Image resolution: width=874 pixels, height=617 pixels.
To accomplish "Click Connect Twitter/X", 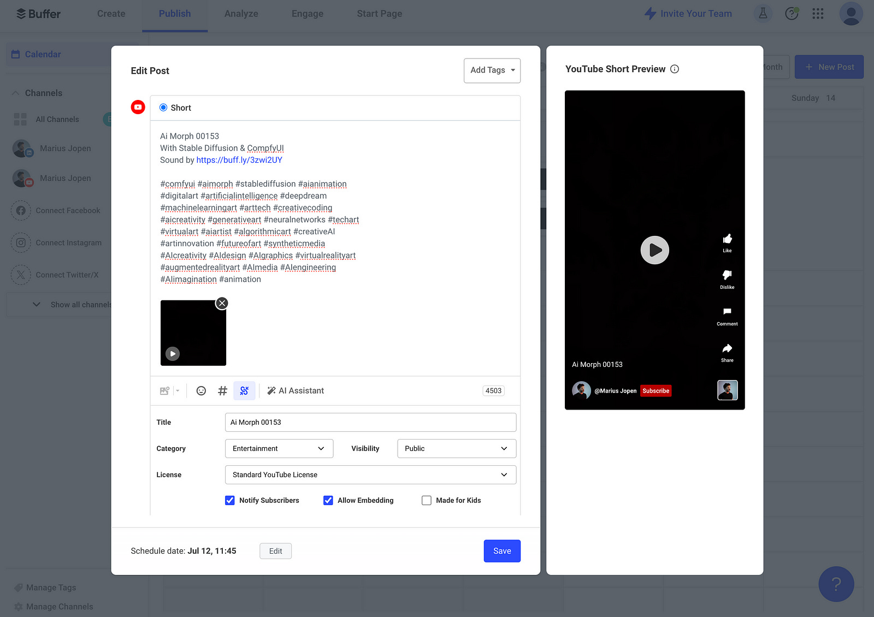I will click(55, 275).
